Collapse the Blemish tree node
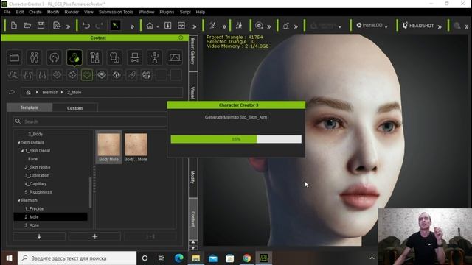472x265 pixels. pos(18,200)
